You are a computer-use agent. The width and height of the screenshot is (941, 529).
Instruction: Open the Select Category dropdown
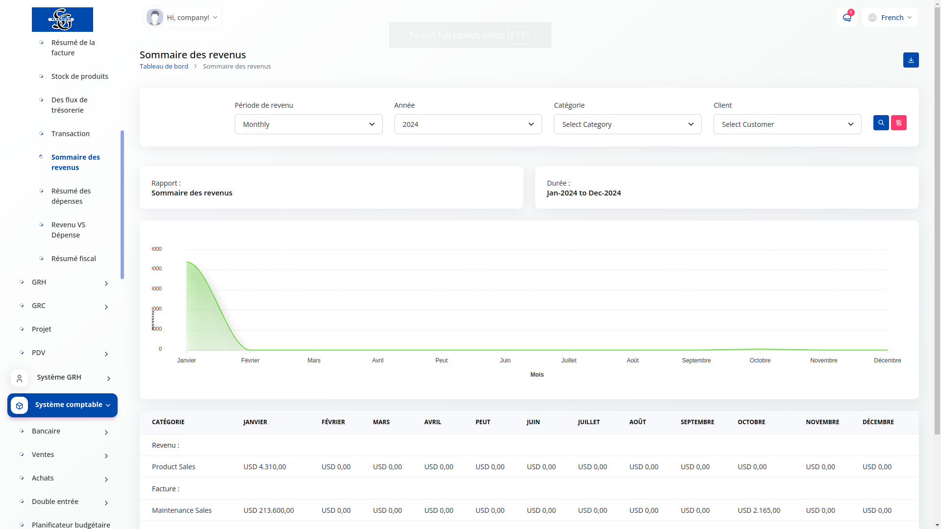pos(627,124)
